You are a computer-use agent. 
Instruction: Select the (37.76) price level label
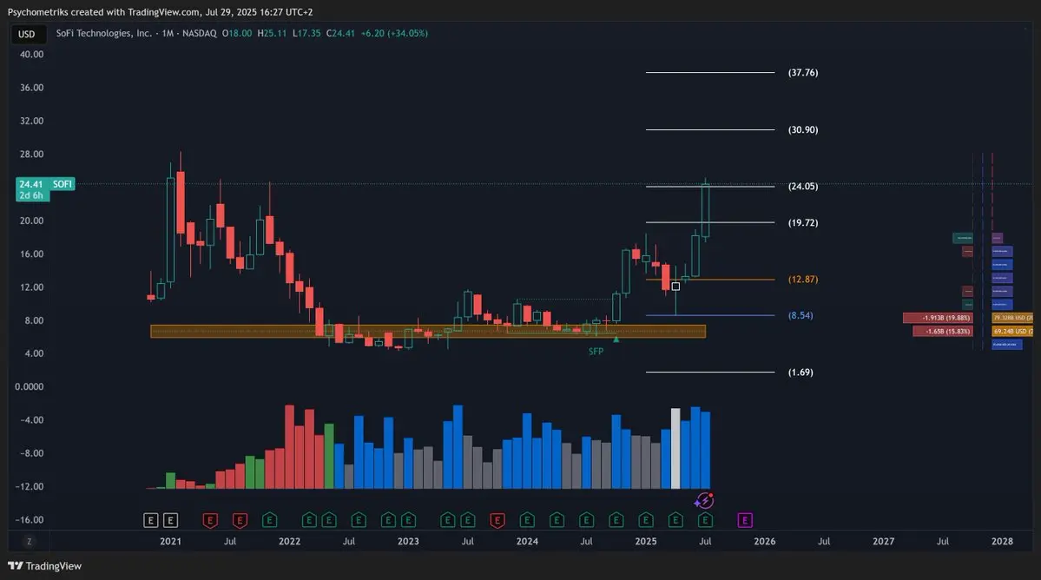click(x=802, y=72)
